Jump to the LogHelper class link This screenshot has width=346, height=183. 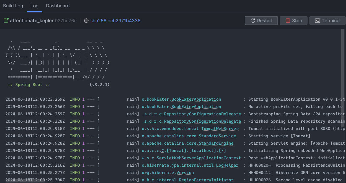click(x=226, y=165)
